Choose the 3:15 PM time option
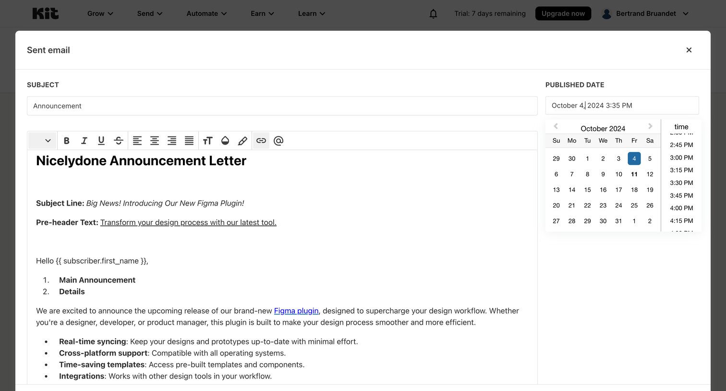Viewport: 726px width, 391px height. pyautogui.click(x=681, y=170)
